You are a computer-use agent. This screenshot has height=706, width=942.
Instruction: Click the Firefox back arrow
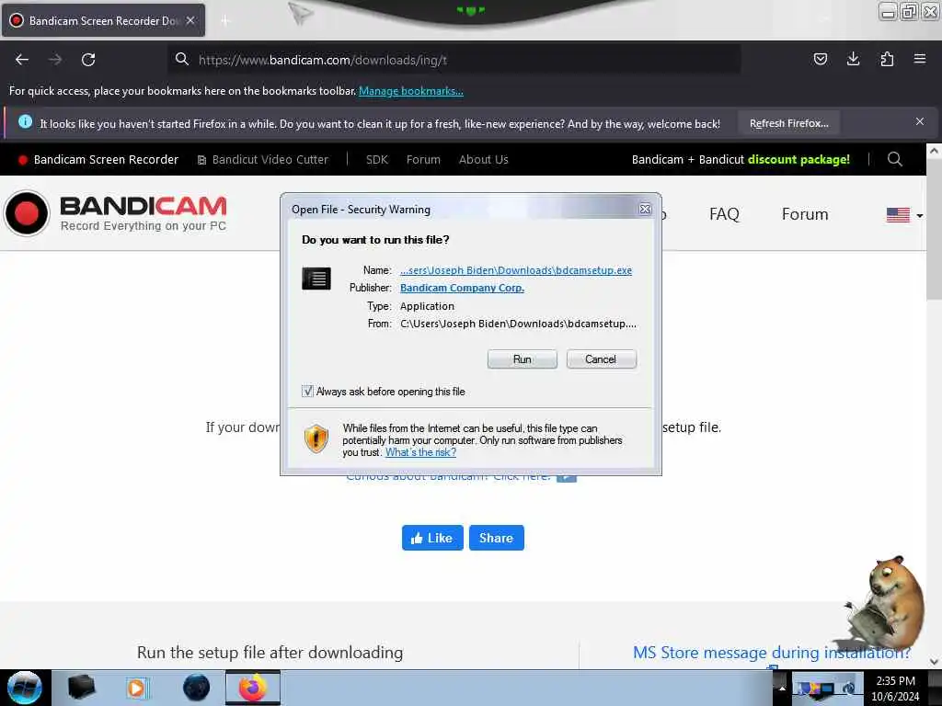22,60
